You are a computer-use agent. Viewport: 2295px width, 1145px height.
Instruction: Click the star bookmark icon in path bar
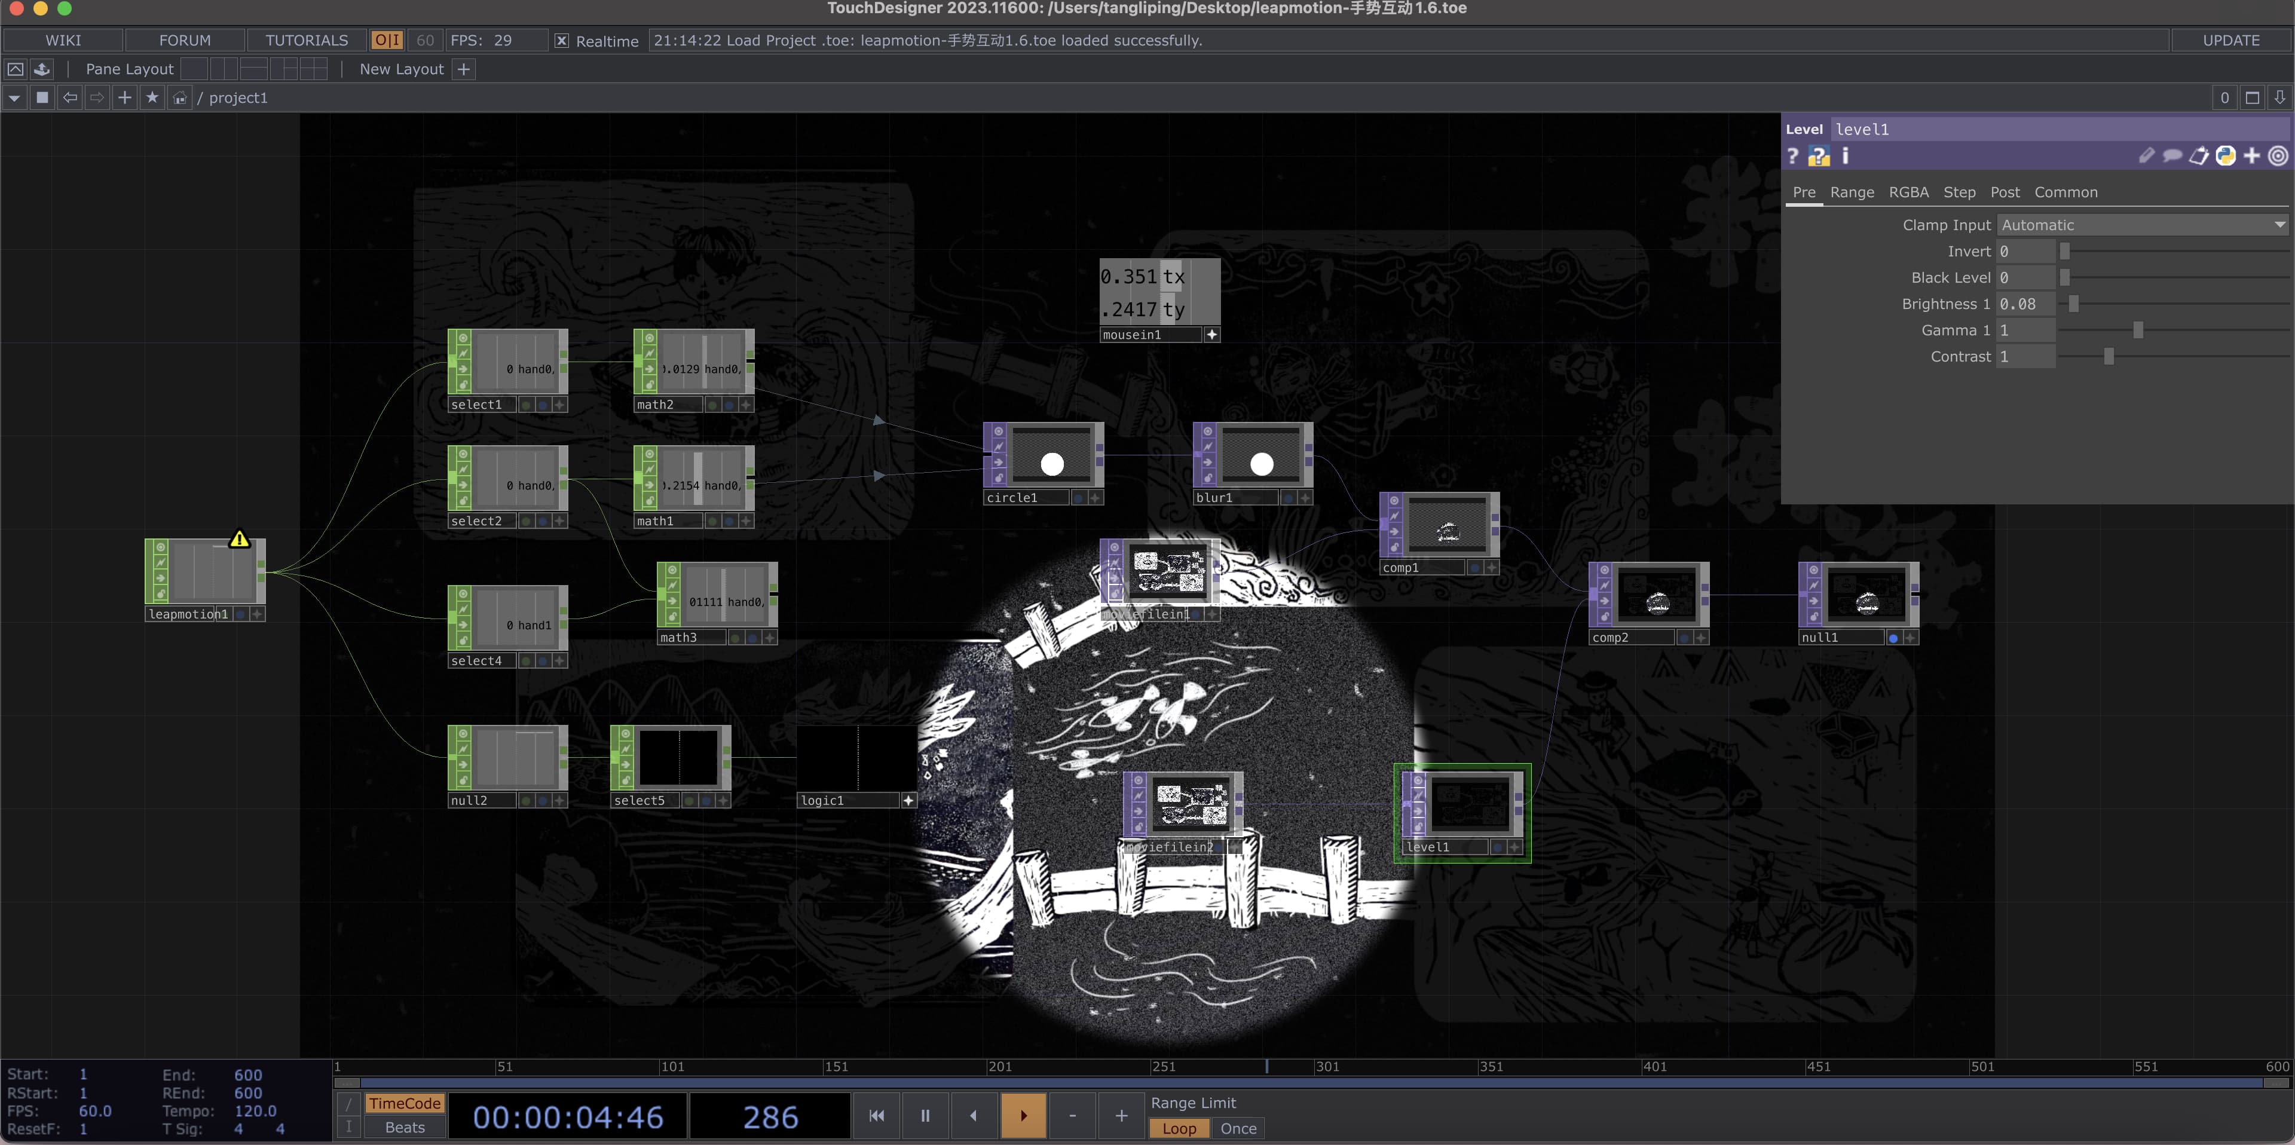152,97
